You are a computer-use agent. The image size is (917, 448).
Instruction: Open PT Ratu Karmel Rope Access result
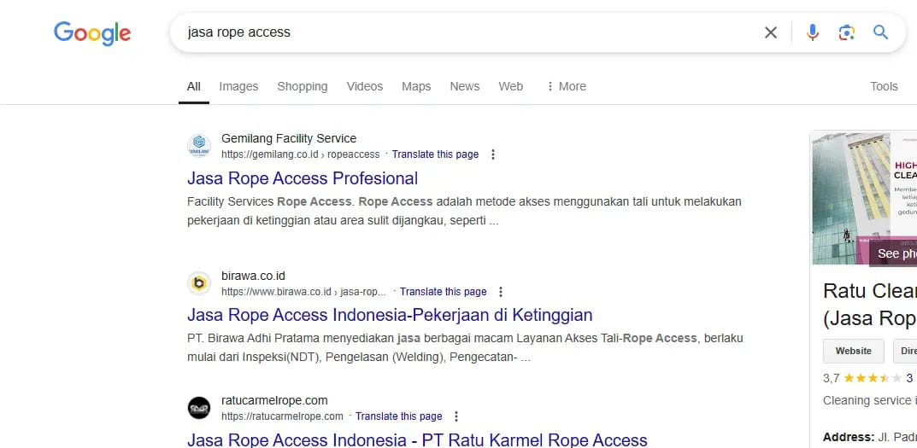pos(417,439)
